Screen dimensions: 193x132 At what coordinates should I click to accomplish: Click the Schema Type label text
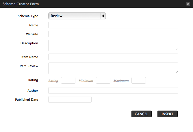[x=28, y=16]
